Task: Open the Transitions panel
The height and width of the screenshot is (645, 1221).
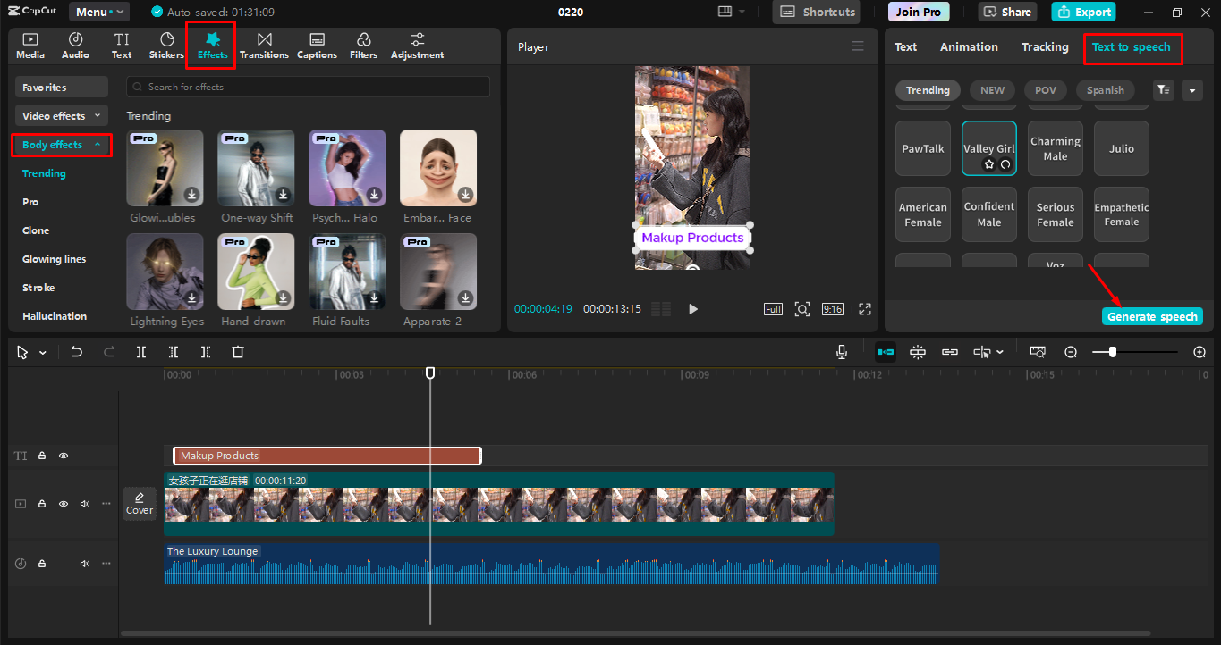Action: [264, 46]
